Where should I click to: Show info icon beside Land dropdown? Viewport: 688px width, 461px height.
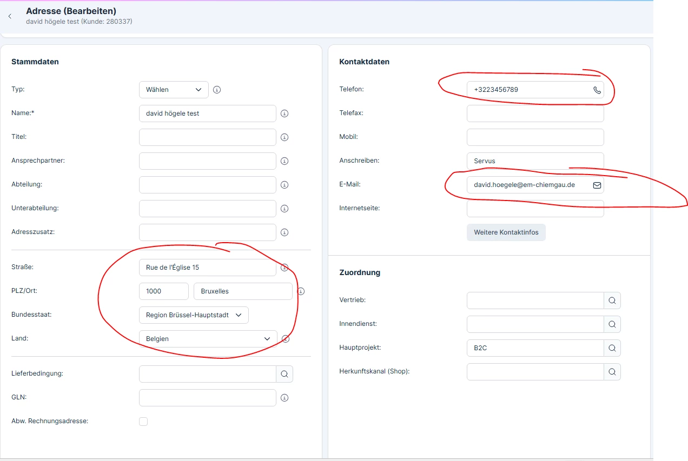tap(286, 339)
